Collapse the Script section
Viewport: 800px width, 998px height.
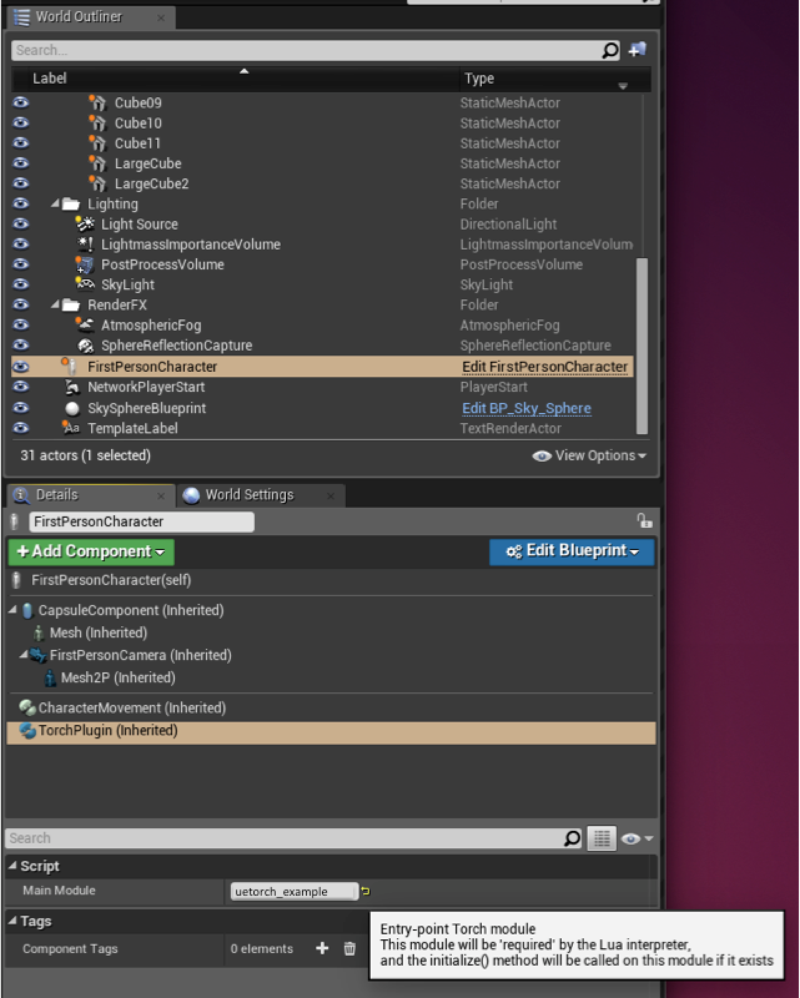click(12, 866)
